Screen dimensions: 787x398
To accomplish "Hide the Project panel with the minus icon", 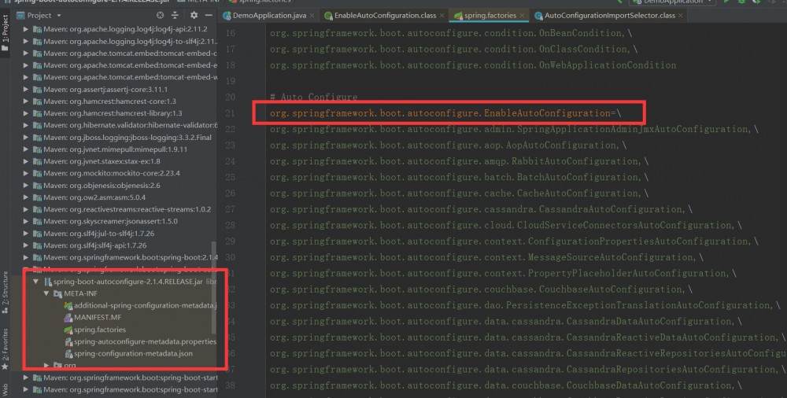I will click(x=209, y=15).
